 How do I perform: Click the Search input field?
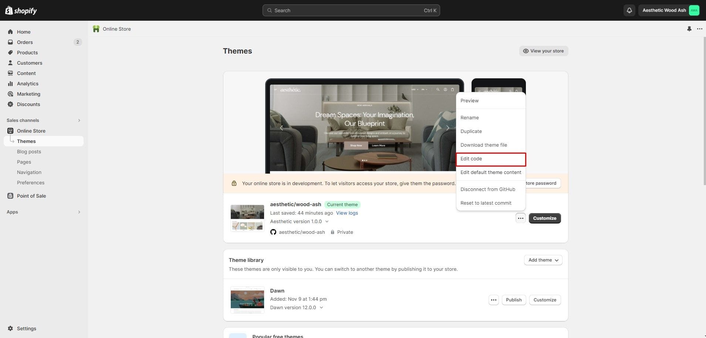[351, 10]
